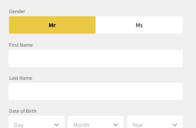Open the Day of birth dropdown
Viewport: 196px width, 128px height.
(36, 122)
